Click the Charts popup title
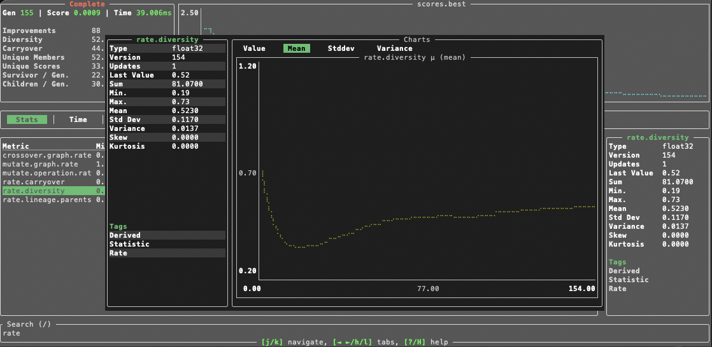712x347 pixels. click(417, 40)
